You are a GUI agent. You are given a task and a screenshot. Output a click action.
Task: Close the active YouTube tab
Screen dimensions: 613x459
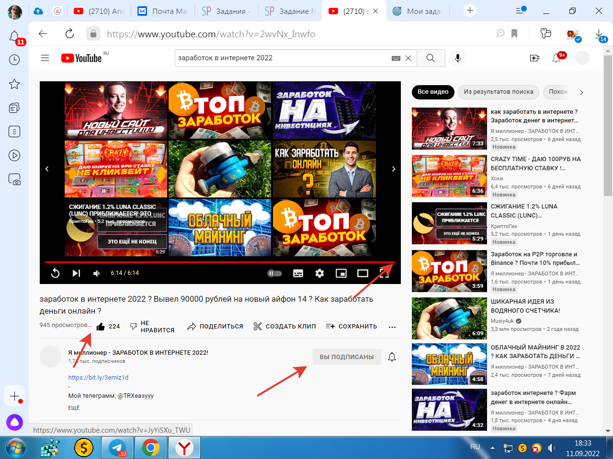coord(375,11)
